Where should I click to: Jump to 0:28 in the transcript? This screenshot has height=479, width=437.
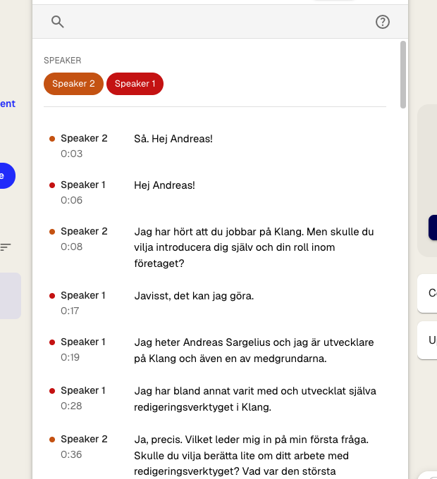(71, 406)
